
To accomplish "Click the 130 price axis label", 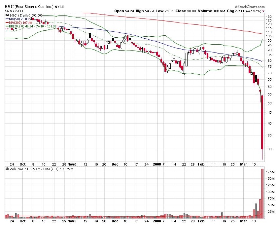I will point(269,17).
